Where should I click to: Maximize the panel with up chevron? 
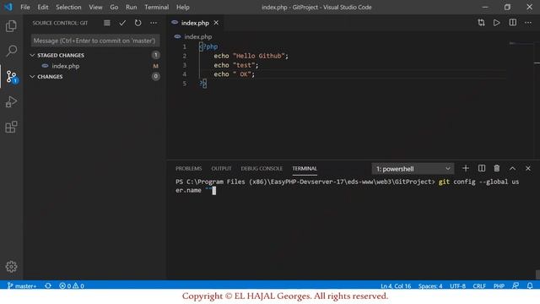pos(512,168)
